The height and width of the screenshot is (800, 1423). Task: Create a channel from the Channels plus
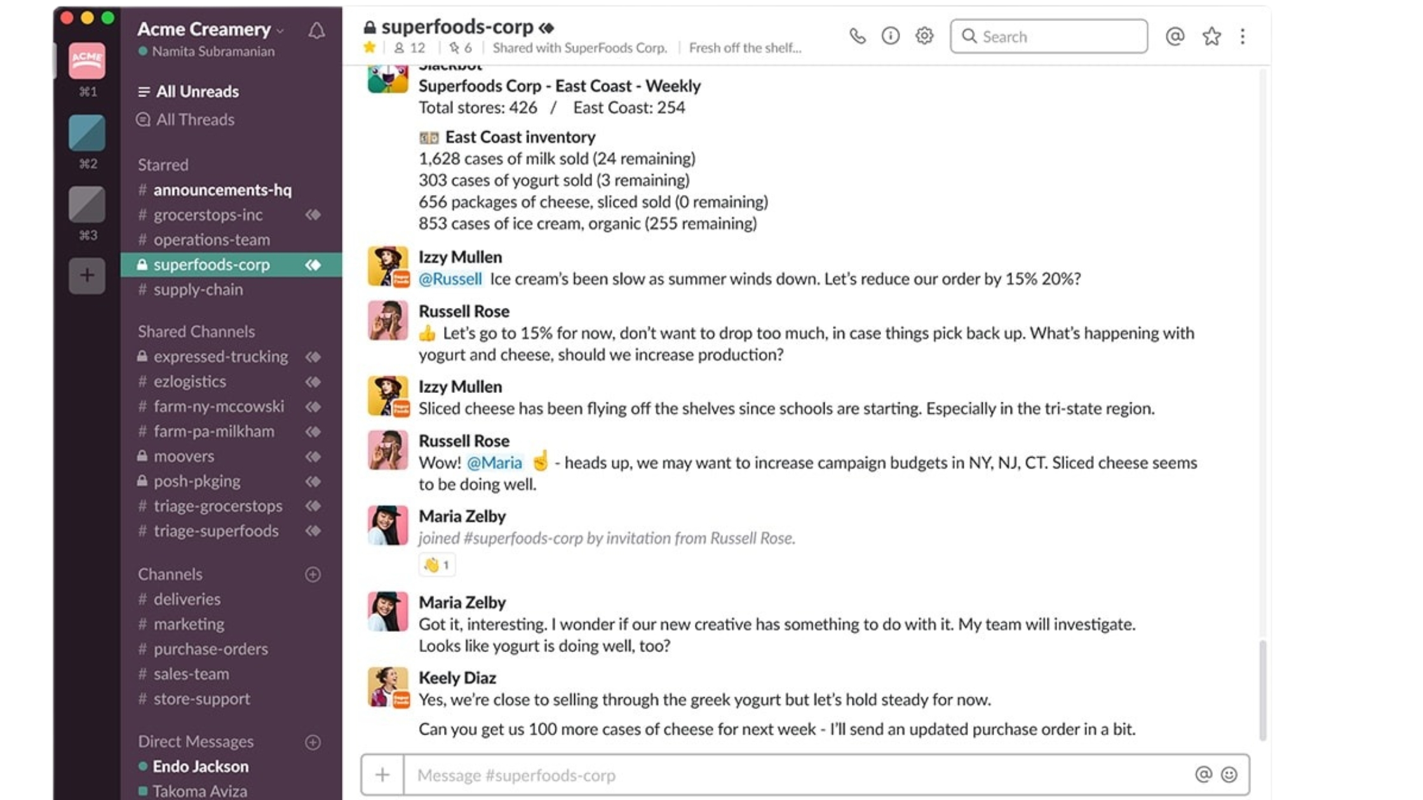[x=312, y=574]
